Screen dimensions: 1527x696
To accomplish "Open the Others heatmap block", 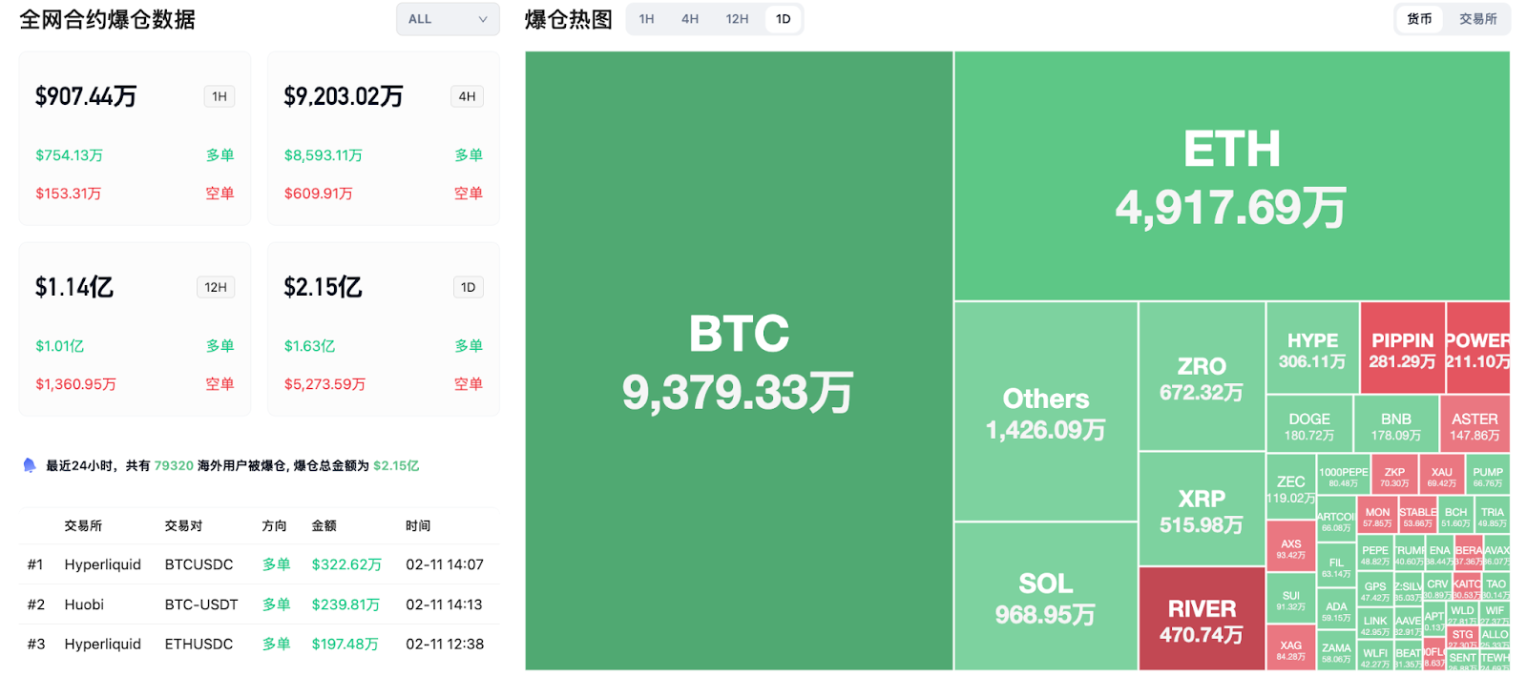I will tap(1045, 412).
